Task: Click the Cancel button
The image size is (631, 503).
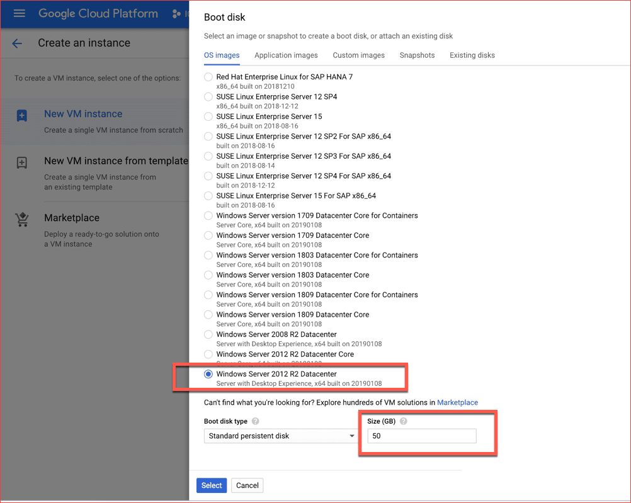Action: coord(247,485)
